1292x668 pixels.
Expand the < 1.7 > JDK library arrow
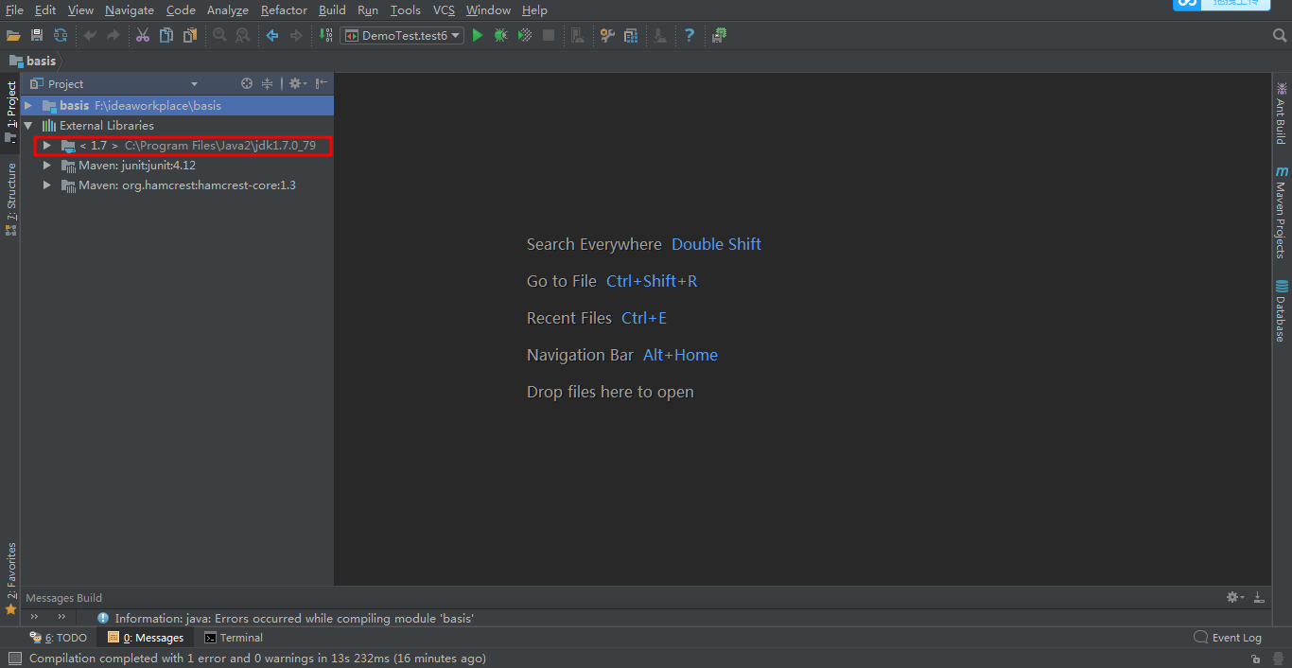pos(46,146)
